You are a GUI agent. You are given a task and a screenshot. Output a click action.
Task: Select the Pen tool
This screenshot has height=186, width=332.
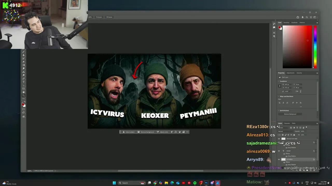[x=23, y=79]
